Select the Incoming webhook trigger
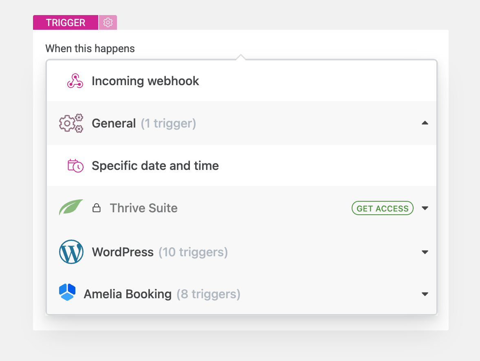 click(145, 81)
